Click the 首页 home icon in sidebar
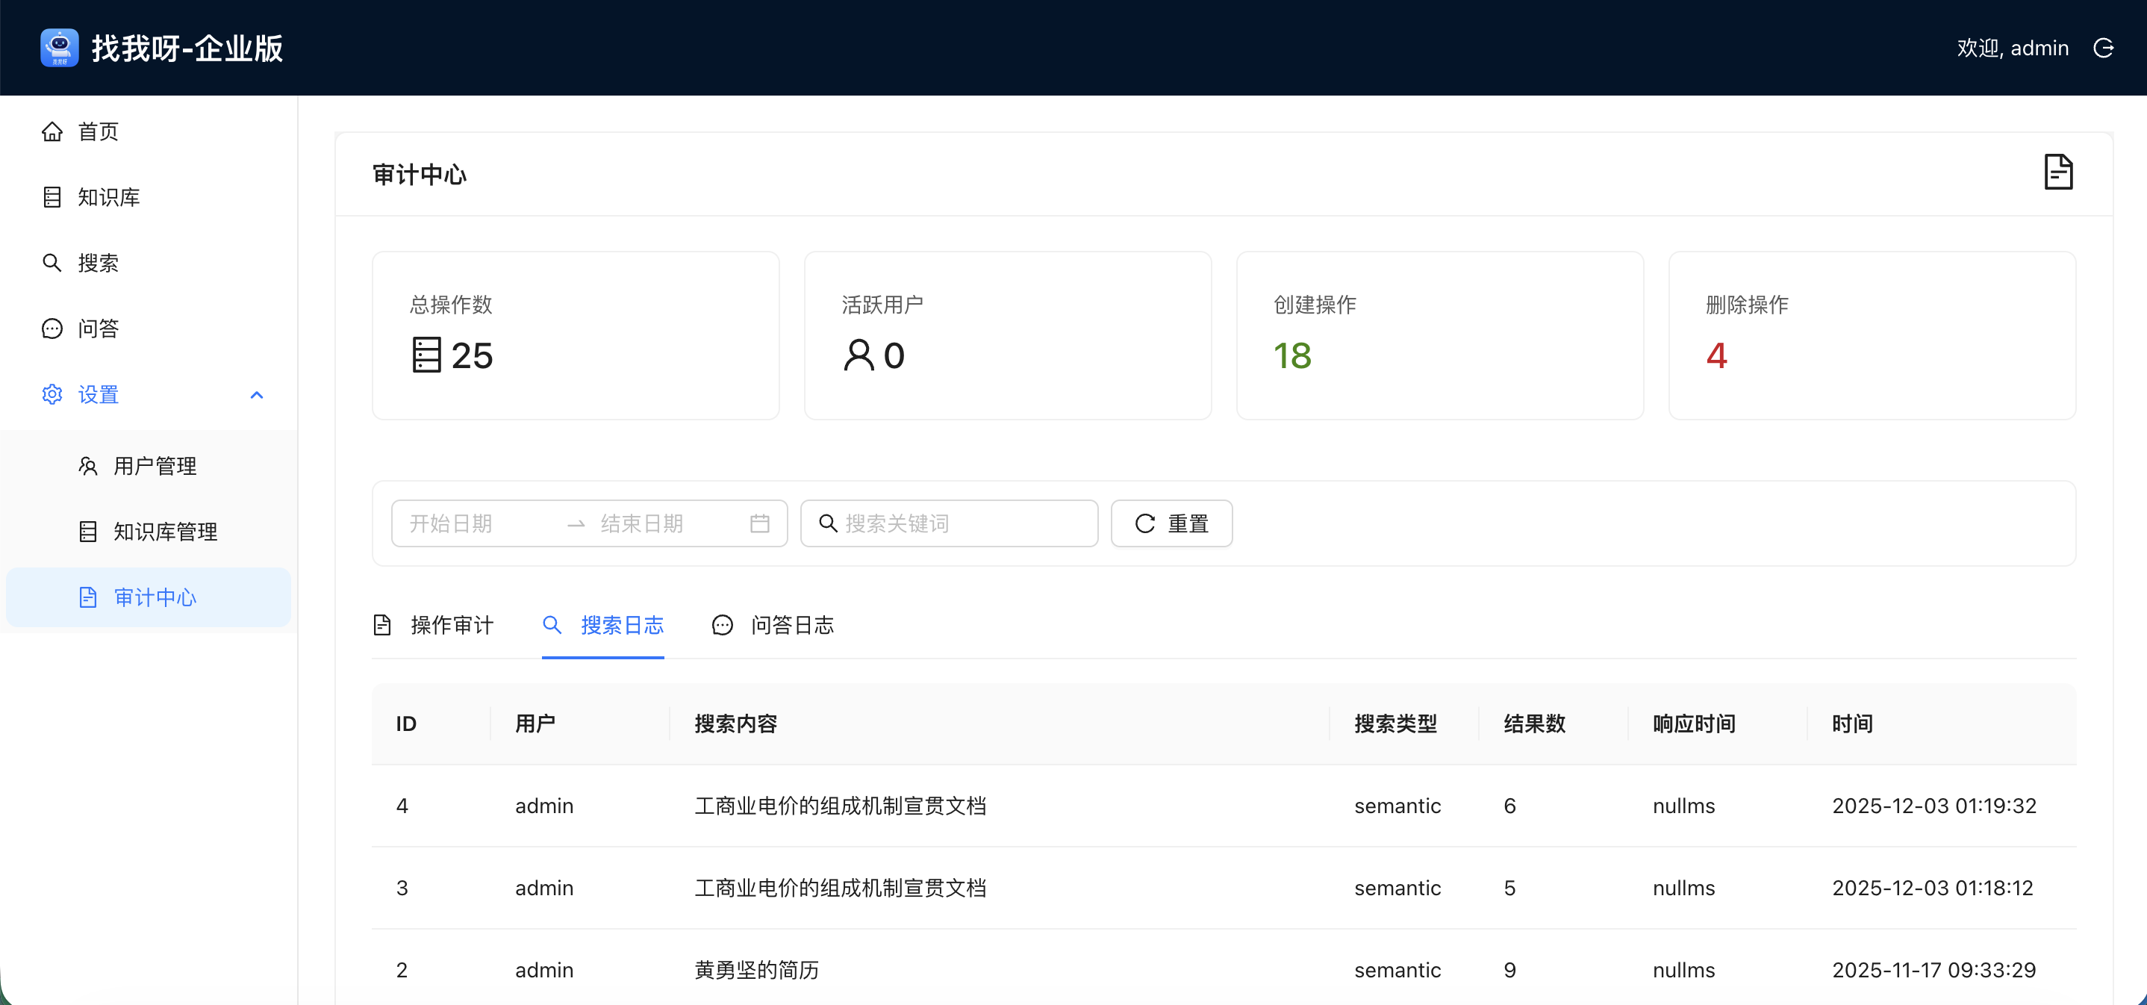 tap(52, 131)
